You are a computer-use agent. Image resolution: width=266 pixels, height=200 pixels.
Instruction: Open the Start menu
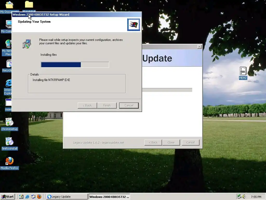pyautogui.click(x=8, y=197)
